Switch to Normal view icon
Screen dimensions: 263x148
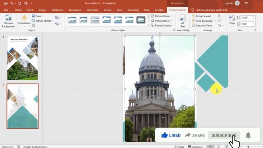pos(210,146)
